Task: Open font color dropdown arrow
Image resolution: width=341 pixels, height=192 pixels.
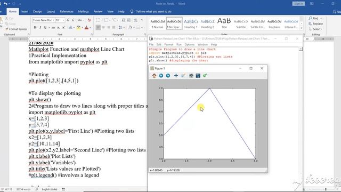Action: [90, 28]
